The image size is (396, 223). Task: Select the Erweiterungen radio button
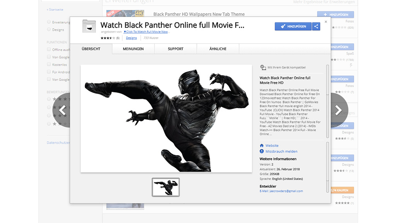[49, 22]
